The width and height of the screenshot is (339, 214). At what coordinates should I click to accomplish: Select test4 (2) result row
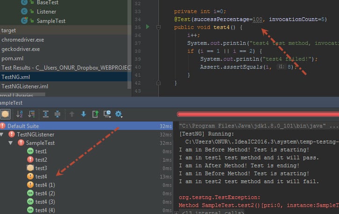pyautogui.click(x=45, y=193)
